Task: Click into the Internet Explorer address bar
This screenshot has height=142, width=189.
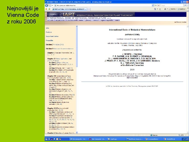Action: pos(103,6)
